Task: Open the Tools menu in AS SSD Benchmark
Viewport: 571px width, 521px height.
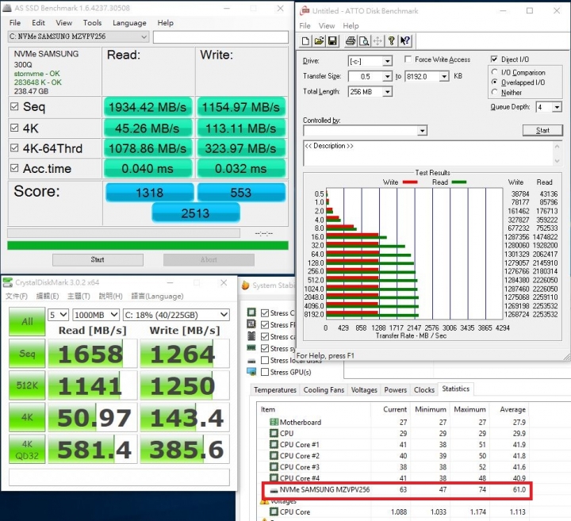Action: point(92,23)
